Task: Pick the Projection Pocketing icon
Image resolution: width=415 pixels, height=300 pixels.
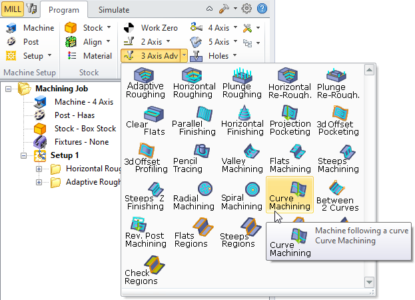Action: (290, 119)
